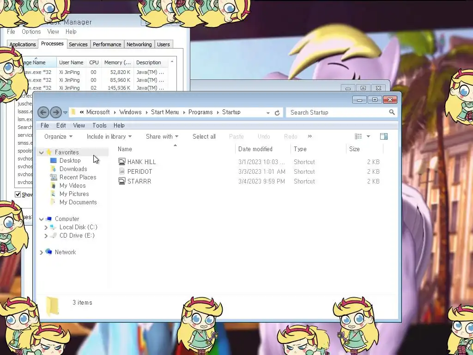Click the Forward navigation arrow in Explorer
Viewport: 473px width, 355px height.
(x=56, y=112)
